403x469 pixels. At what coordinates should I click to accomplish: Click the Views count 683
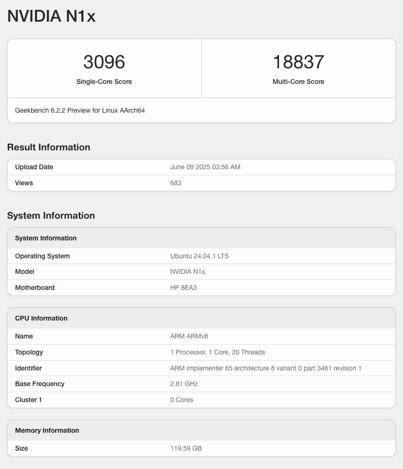point(175,183)
